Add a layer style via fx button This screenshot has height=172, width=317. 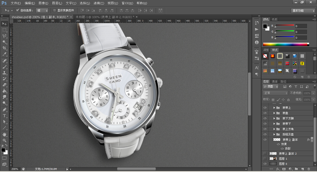pos(278,169)
